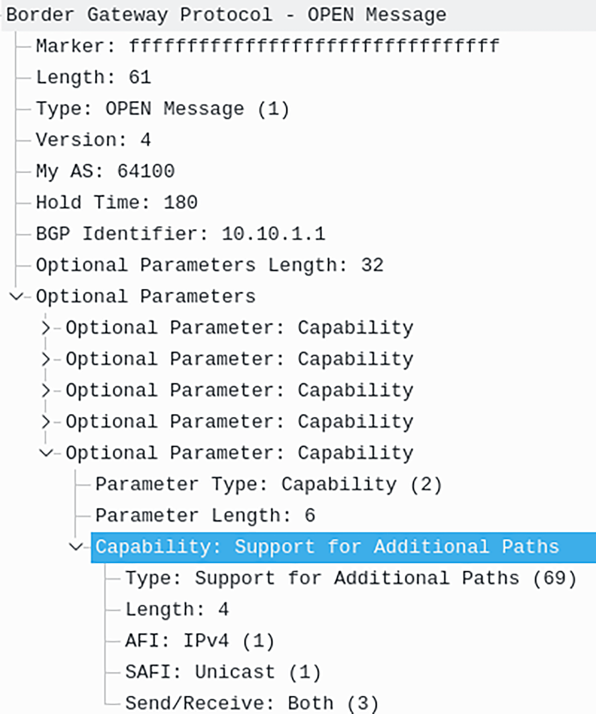Click the My AS: 64100 field
Viewport: 596px width, 714px height.
(x=104, y=171)
